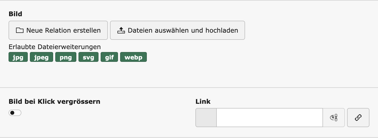Click the svg extension badge

tap(88, 57)
